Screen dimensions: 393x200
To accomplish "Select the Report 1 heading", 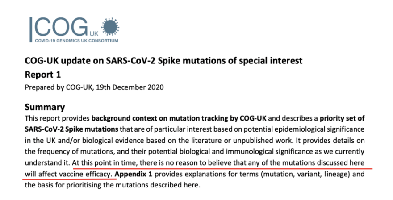I will tap(42, 73).
